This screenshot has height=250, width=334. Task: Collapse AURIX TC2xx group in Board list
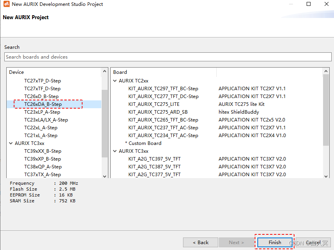click(115, 81)
